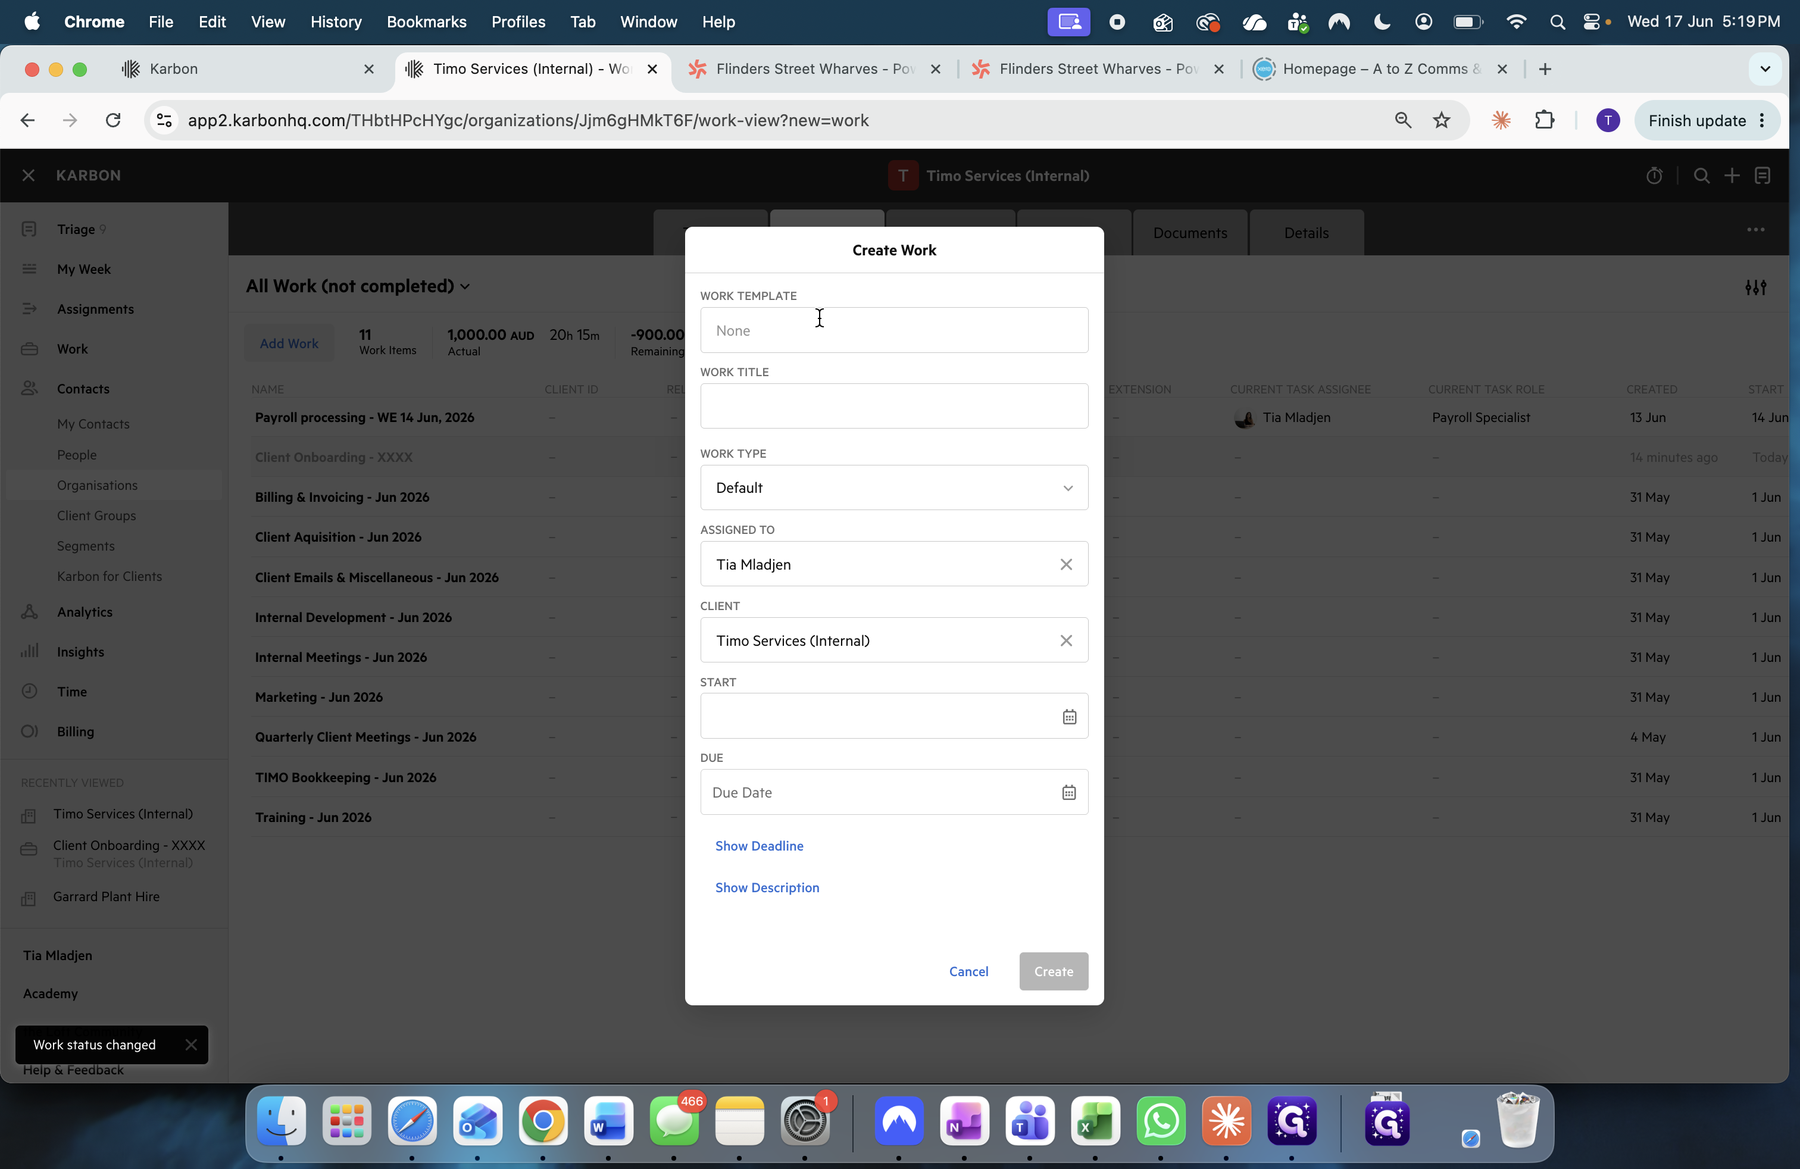Screen dimensions: 1800x1169
Task: Click the Work Title input field
Action: point(894,406)
